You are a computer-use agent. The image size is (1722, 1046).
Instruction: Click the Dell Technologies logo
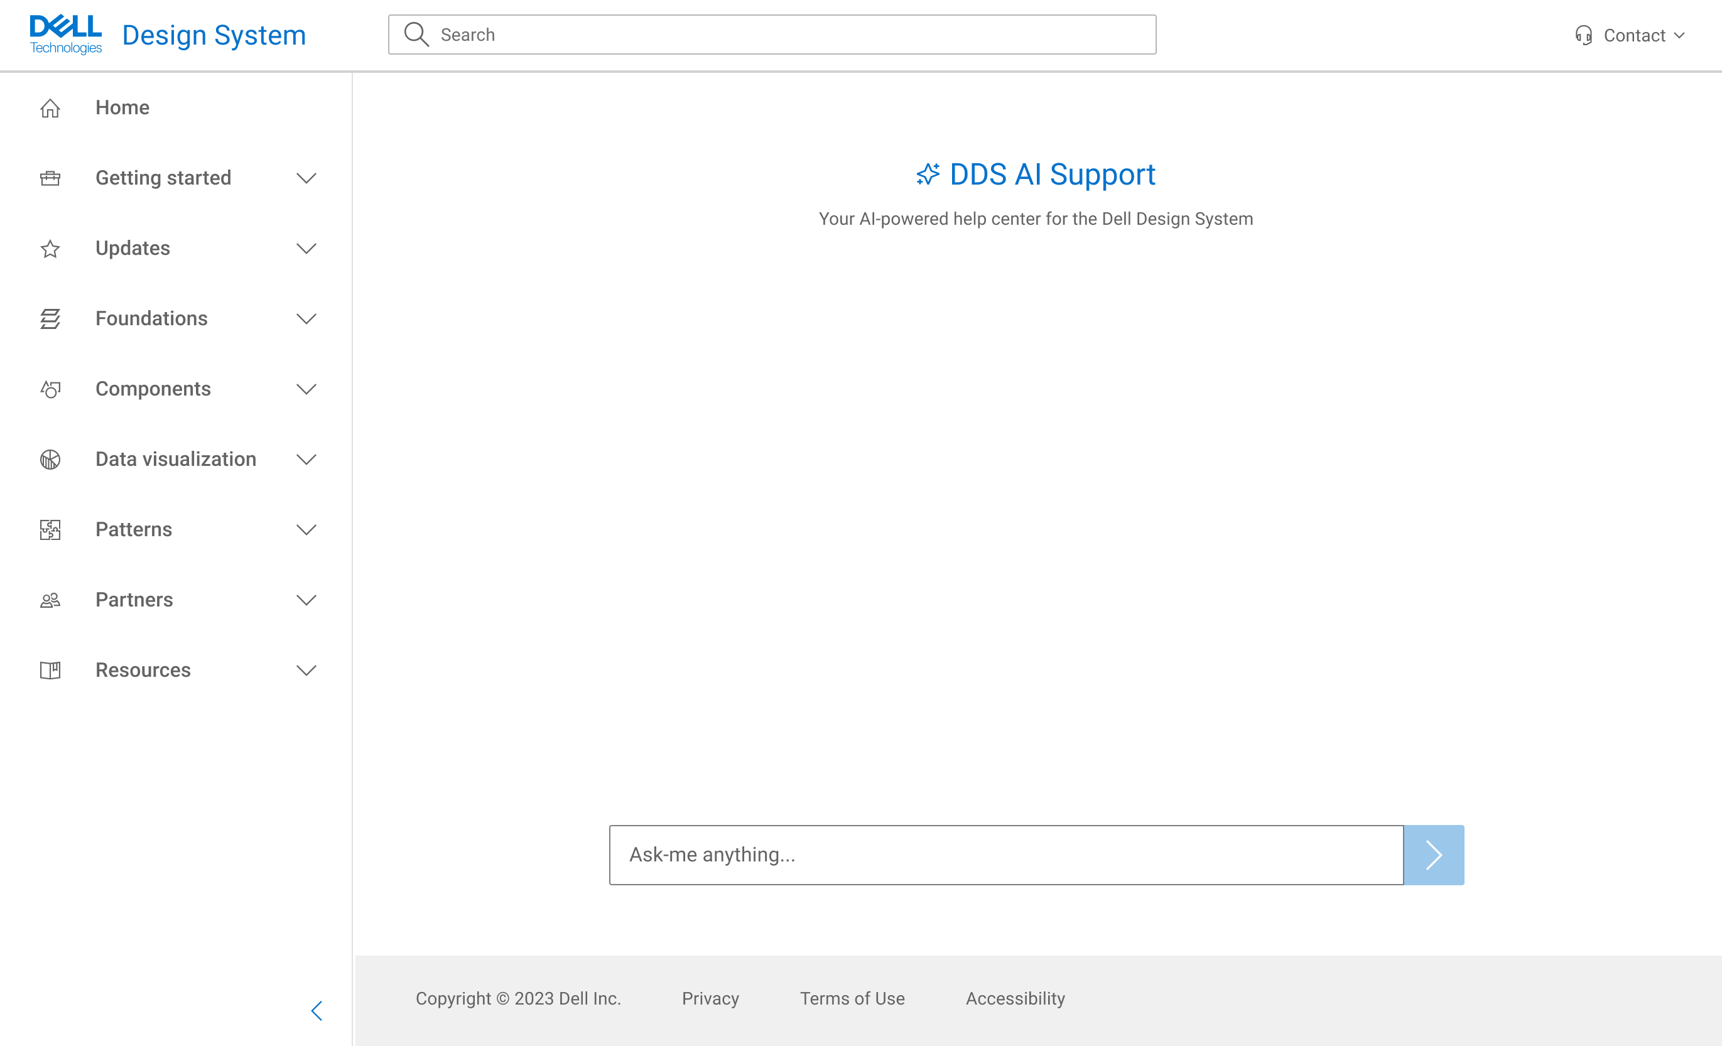click(66, 35)
